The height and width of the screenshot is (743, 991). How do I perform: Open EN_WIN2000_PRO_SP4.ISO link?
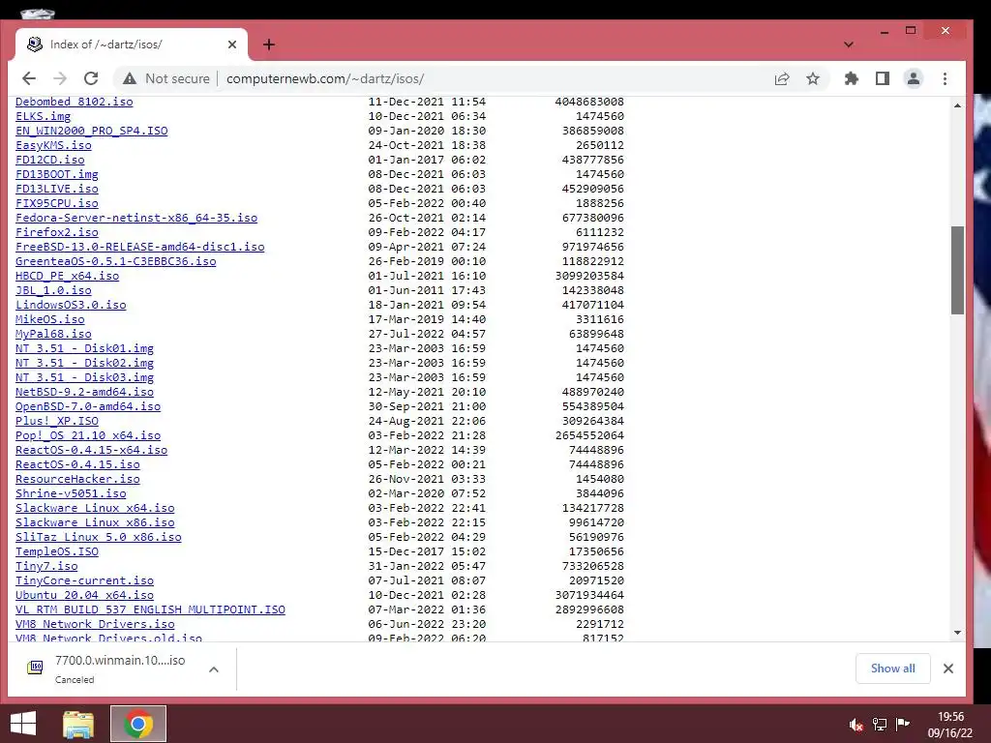point(92,131)
